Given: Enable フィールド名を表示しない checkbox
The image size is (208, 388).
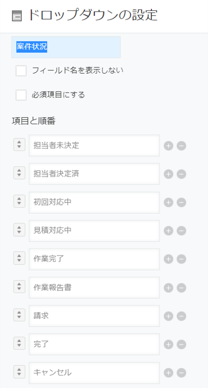Looking at the screenshot, I should point(21,70).
